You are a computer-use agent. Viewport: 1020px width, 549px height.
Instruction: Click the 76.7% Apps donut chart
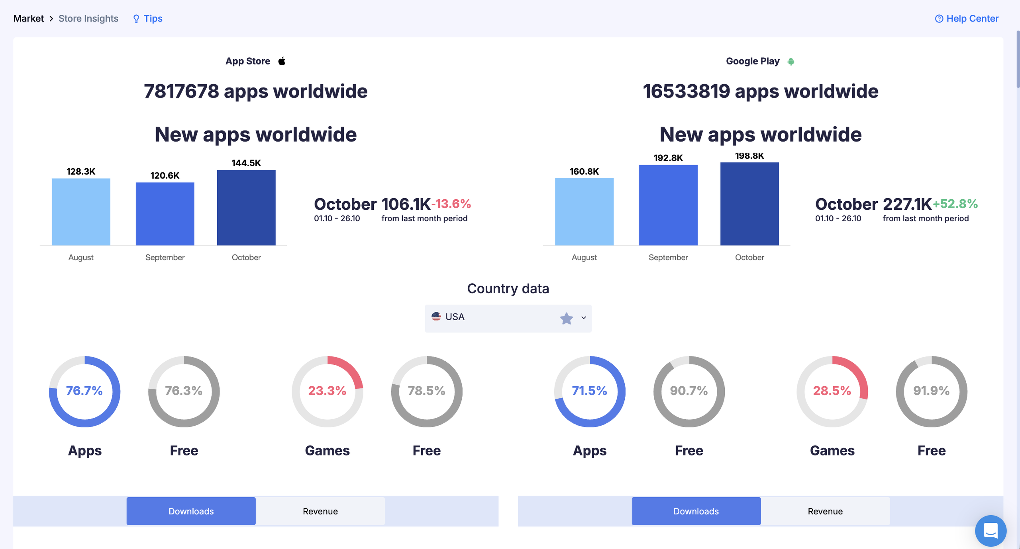[x=84, y=391]
